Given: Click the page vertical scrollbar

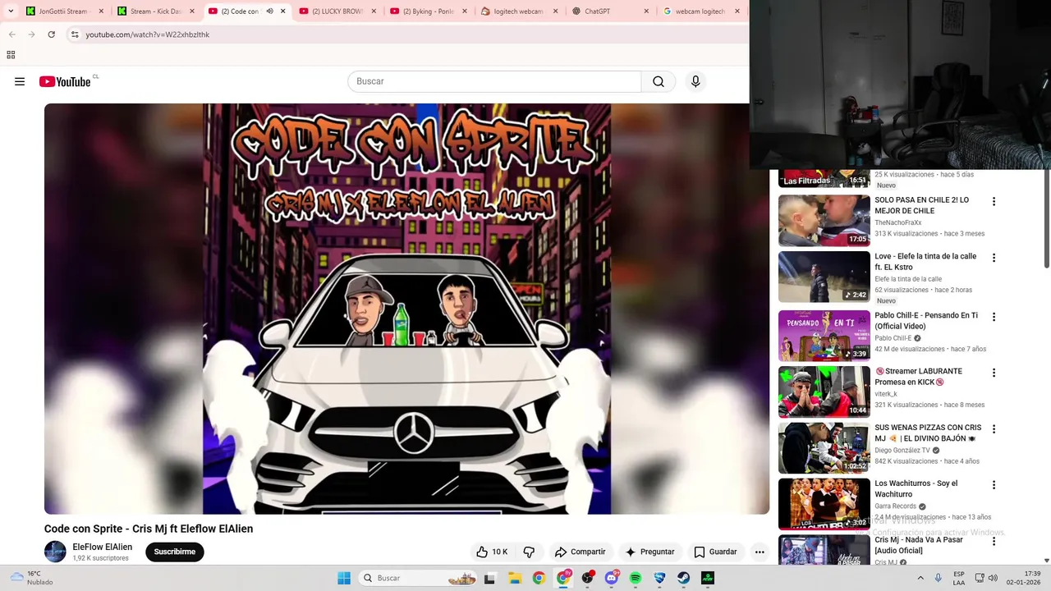Looking at the screenshot, I should pos(1046,218).
